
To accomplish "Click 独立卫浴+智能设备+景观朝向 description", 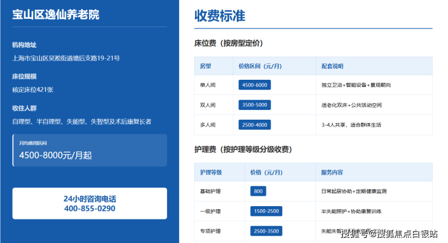I will pos(356,85).
